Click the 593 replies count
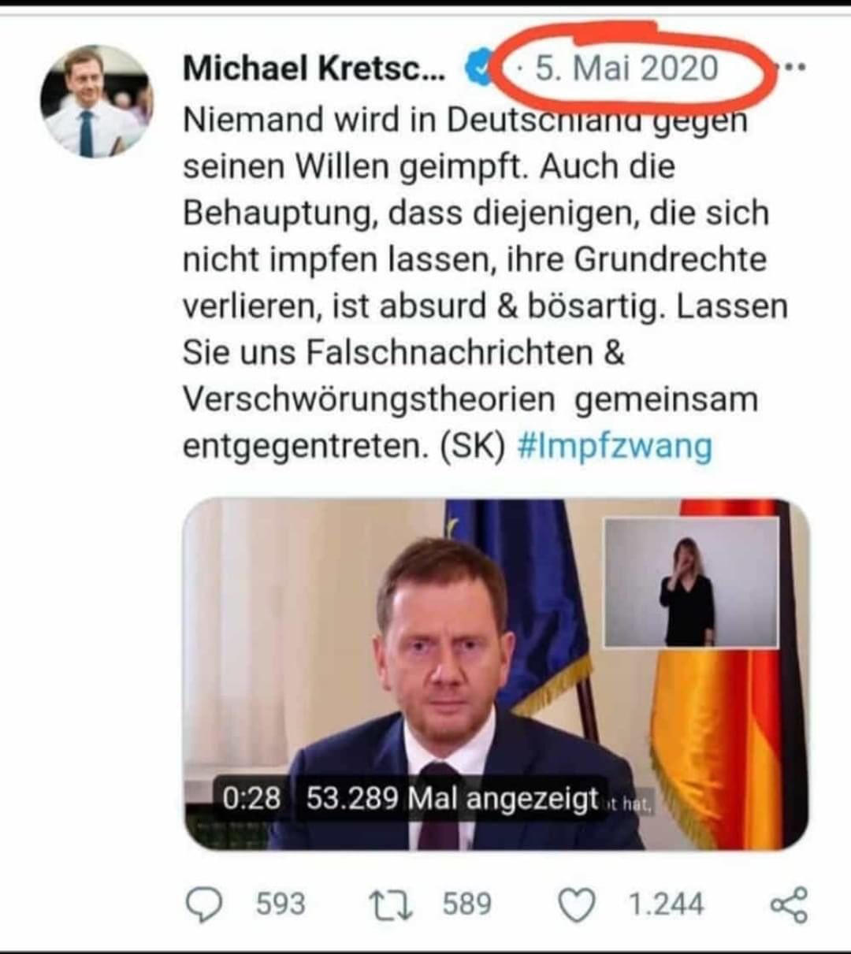 click(x=281, y=904)
